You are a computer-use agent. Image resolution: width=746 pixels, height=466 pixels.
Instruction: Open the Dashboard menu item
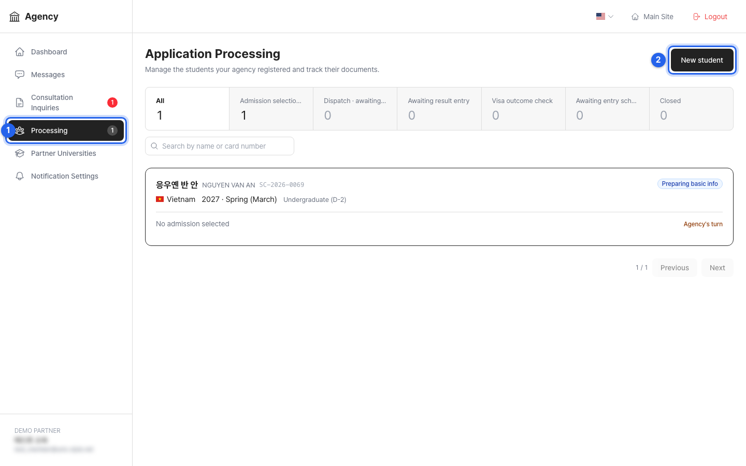click(x=66, y=52)
